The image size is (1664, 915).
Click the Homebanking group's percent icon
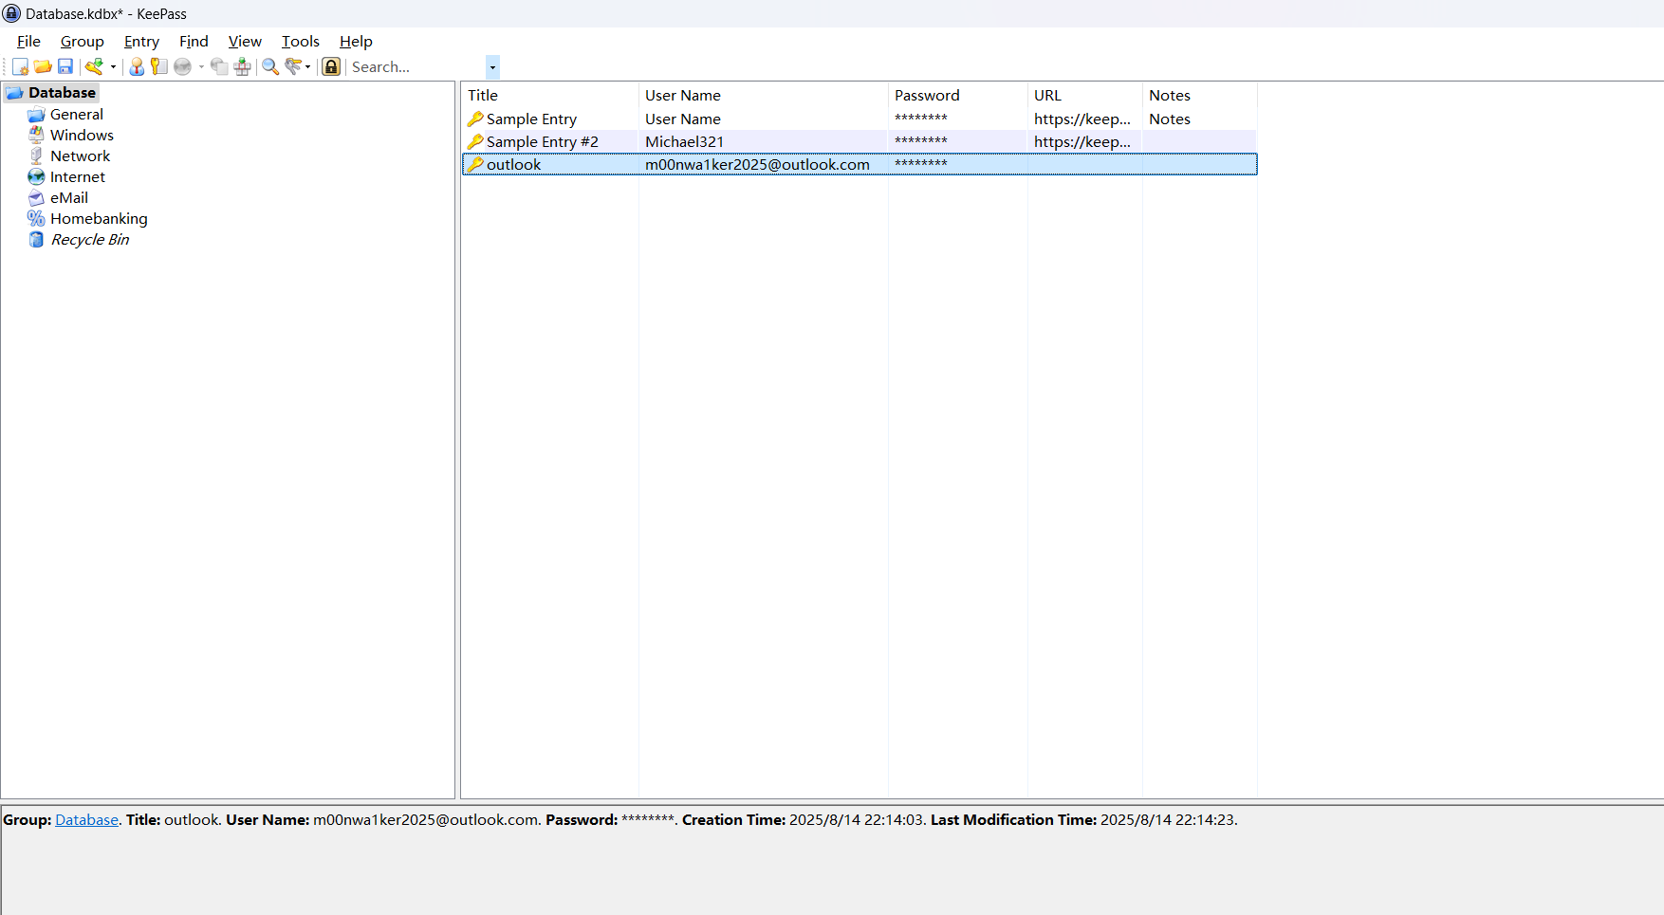(36, 218)
